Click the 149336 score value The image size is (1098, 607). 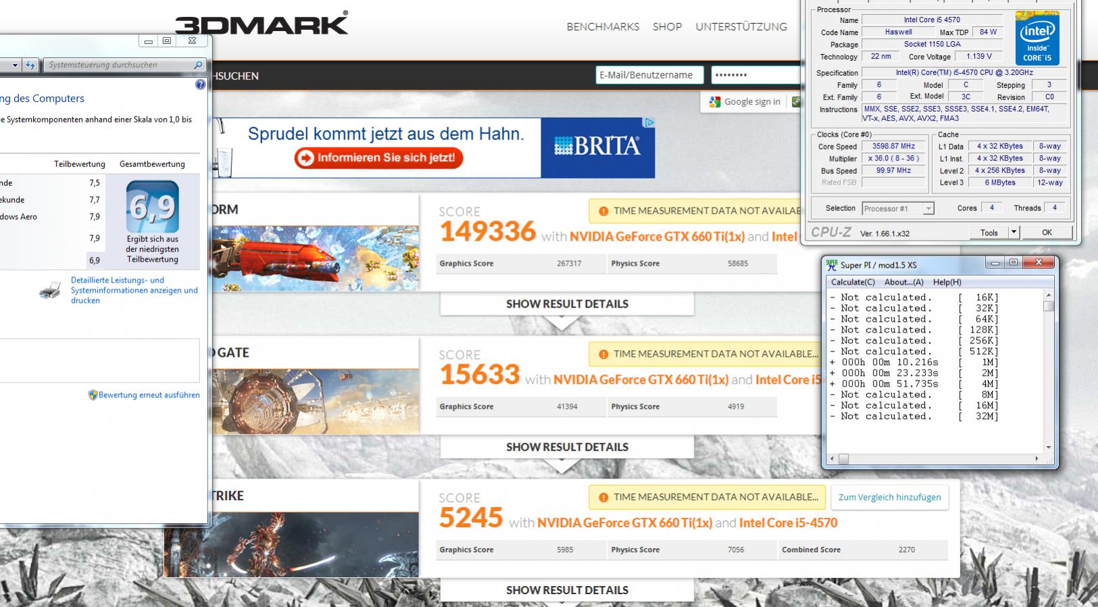tap(488, 232)
